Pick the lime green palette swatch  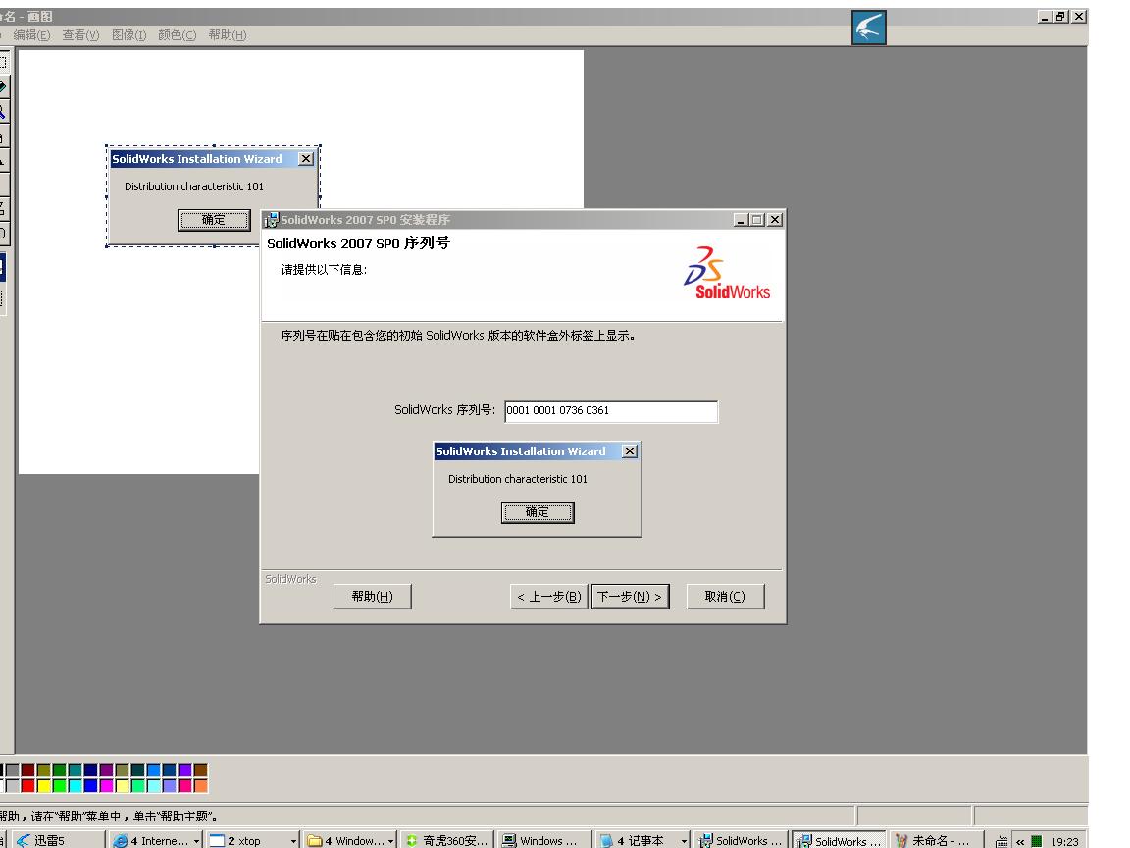[59, 785]
